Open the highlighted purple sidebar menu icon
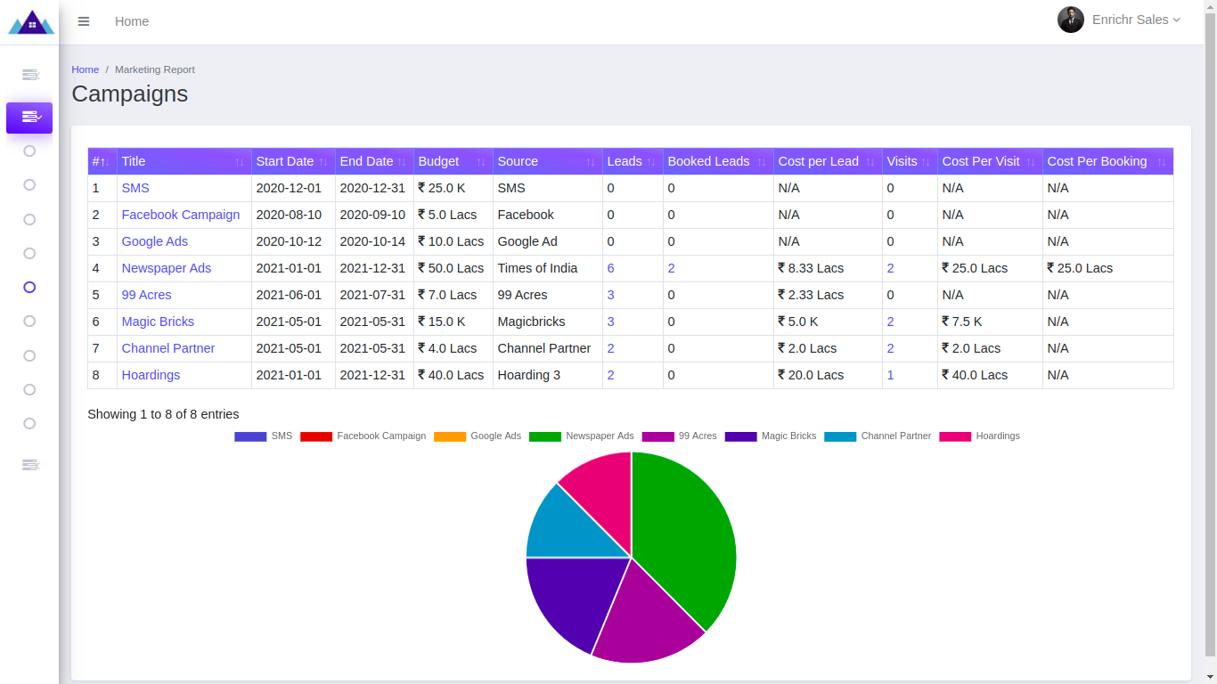Screen dimensions: 1217x684 (29, 118)
